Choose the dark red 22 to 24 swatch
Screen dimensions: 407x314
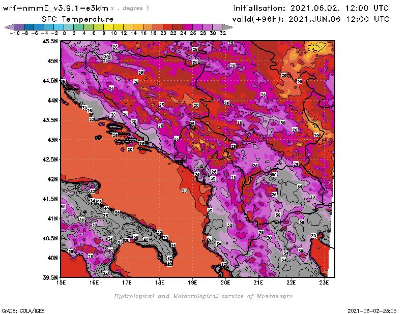click(x=178, y=27)
